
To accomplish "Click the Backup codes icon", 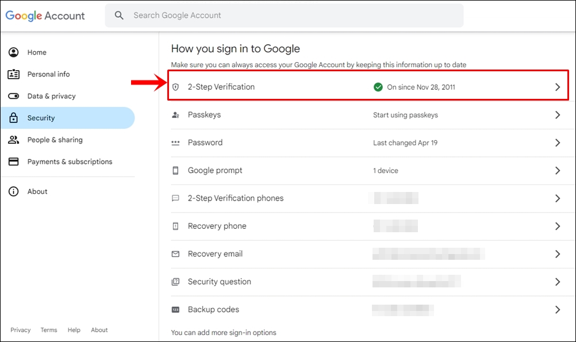I will click(x=175, y=310).
